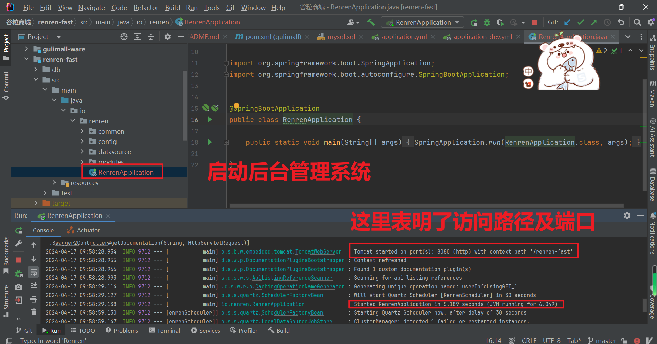Select opened file target icon in Project panel
657x344 pixels.
124,37
